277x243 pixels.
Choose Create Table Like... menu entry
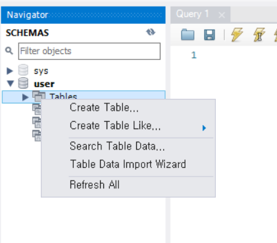(x=128, y=126)
